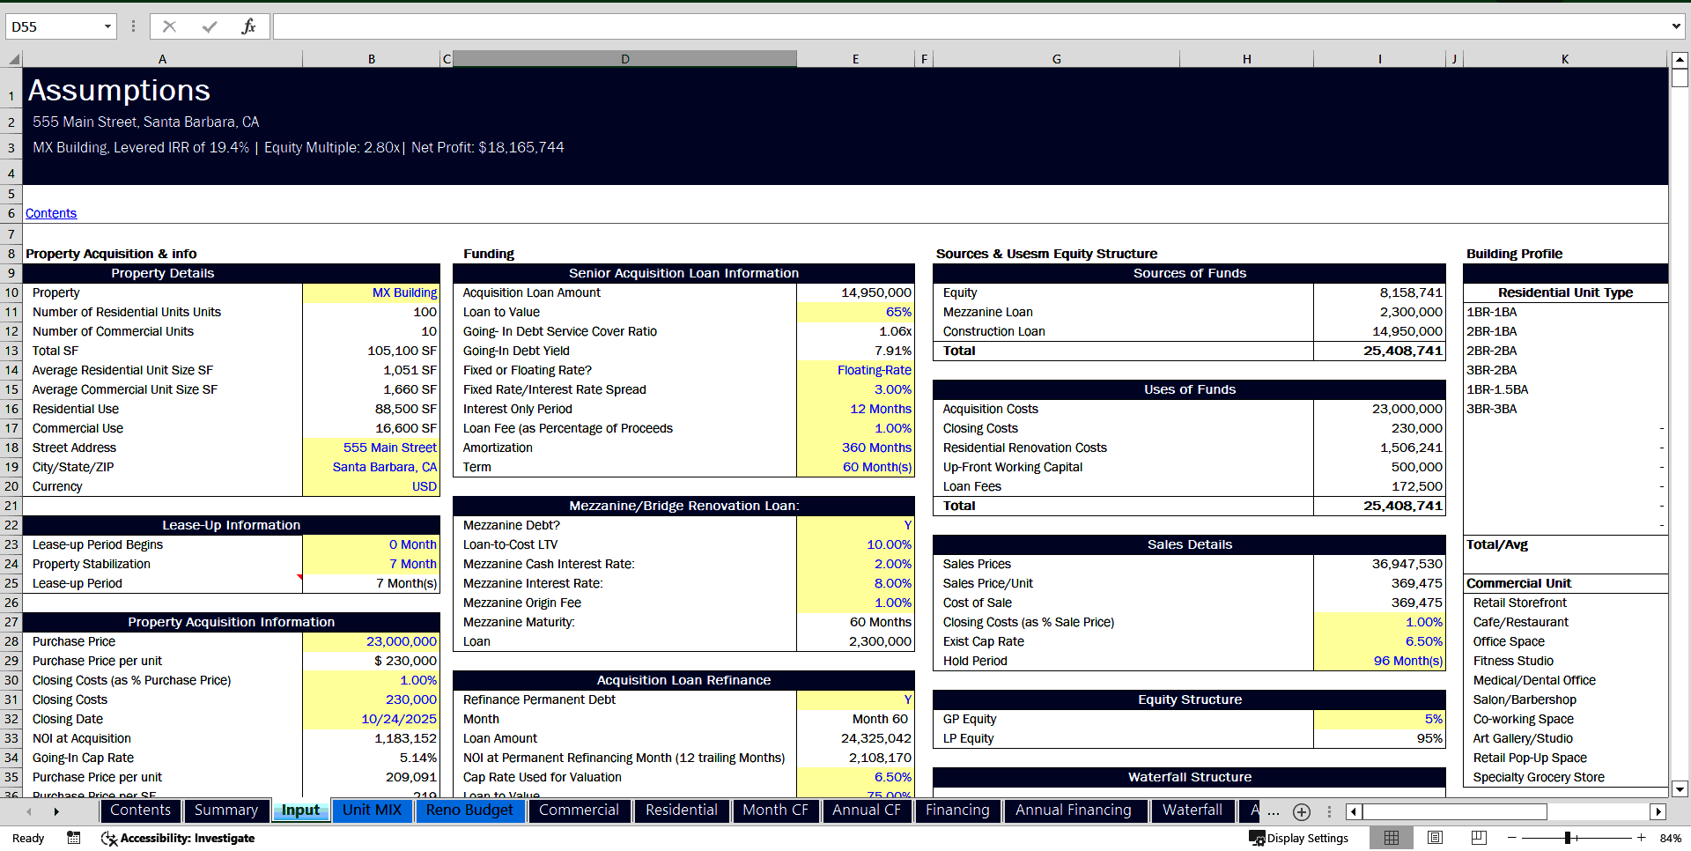Cancel the formula bar entry with the X icon
Viewport: 1691px width, 851px height.
click(170, 26)
